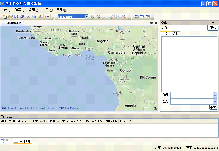The height and width of the screenshot is (151, 219).
Task: Select the 详细信息 bottom tab
Action: [x=23, y=141]
